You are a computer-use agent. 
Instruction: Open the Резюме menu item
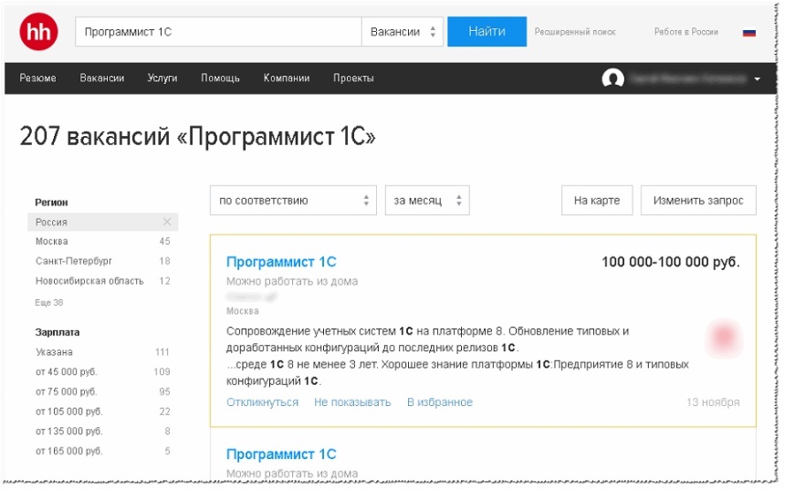pos(37,78)
